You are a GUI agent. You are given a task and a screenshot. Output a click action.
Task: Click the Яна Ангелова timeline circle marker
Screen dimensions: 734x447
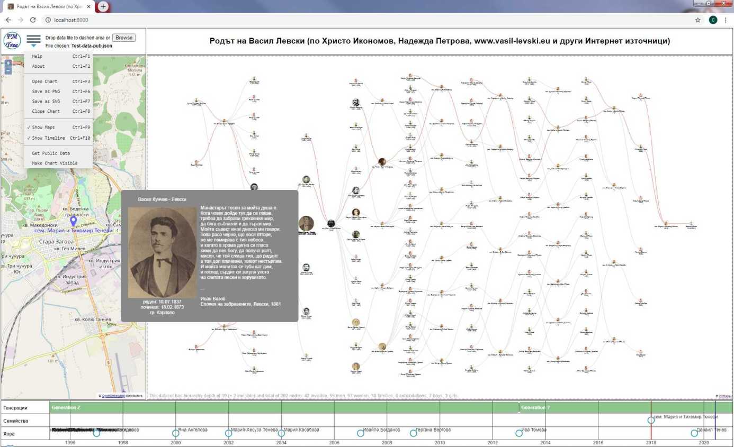(x=175, y=433)
